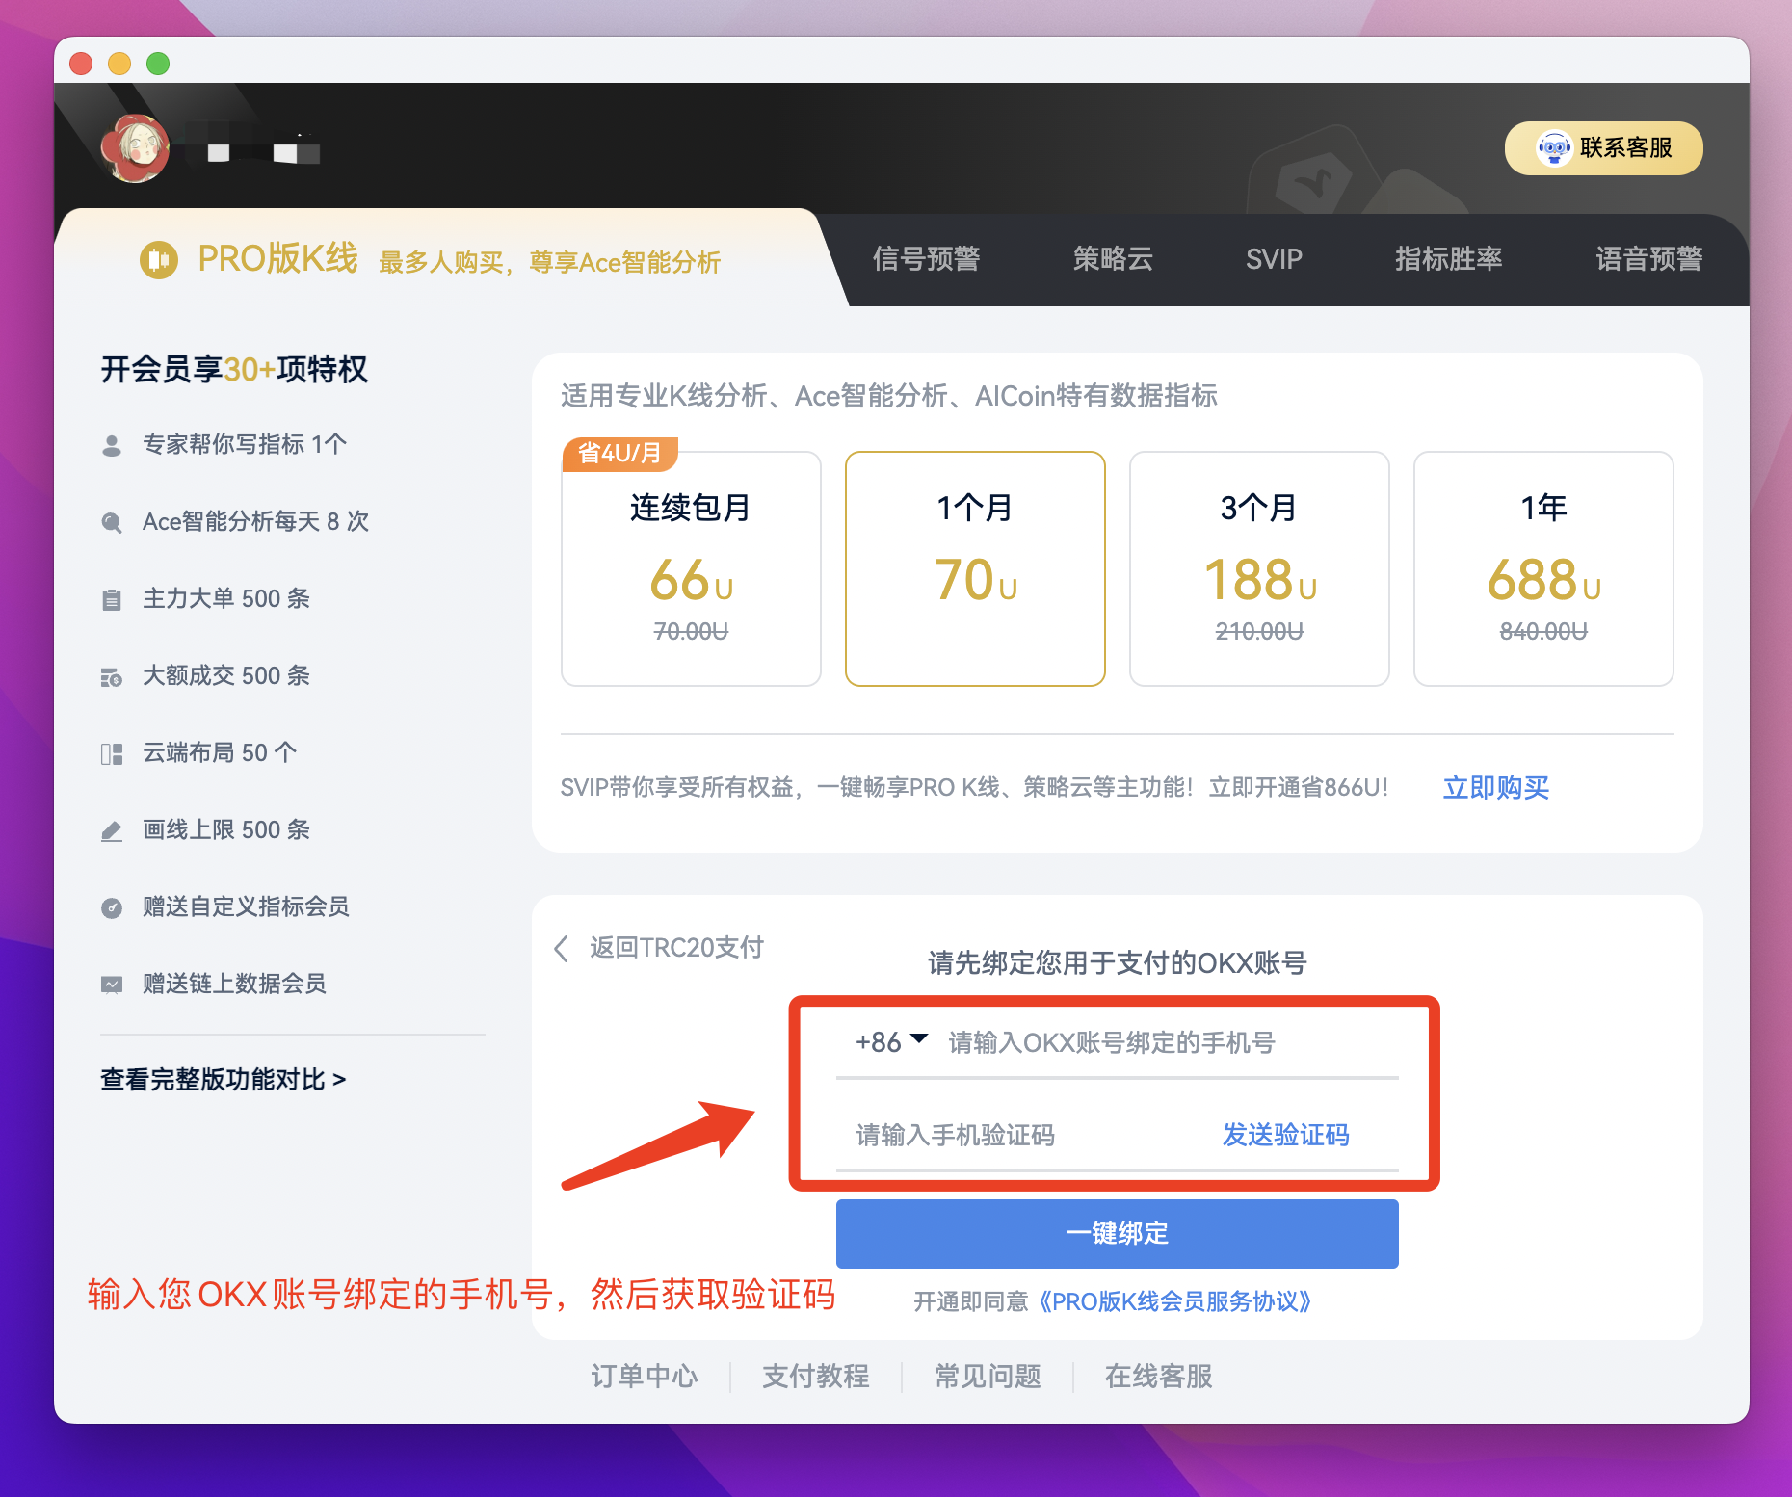Open the +86 country code dropdown
This screenshot has height=1497, width=1792.
coord(891,1042)
